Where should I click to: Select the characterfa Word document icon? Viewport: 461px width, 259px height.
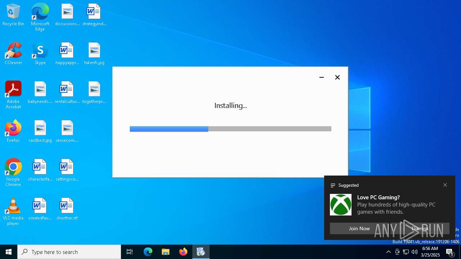[40, 171]
